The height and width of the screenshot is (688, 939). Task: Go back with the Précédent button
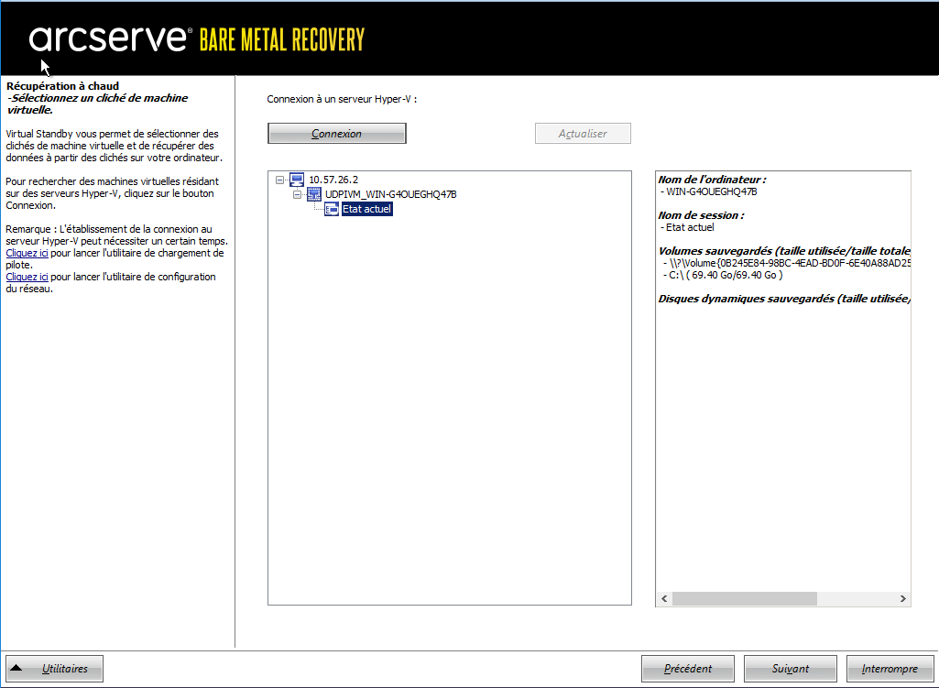[687, 668]
